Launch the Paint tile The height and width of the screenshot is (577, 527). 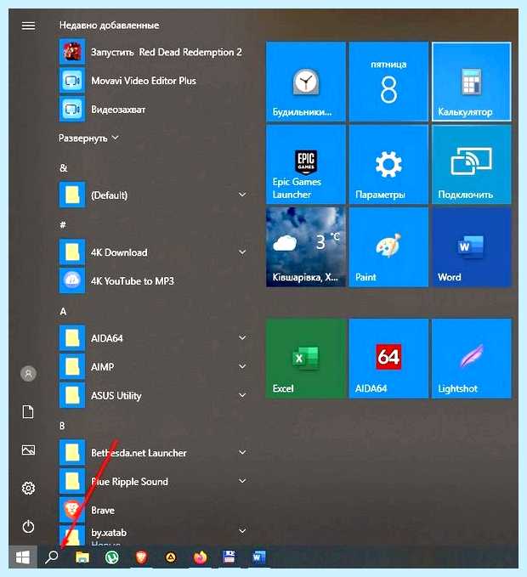coord(388,247)
